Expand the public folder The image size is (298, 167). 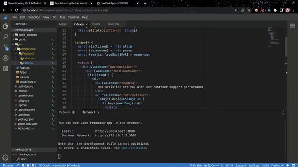pyautogui.click(x=13, y=39)
